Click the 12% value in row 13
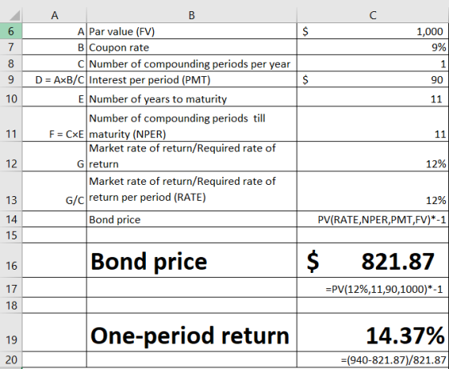The image size is (449, 369). pyautogui.click(x=373, y=191)
